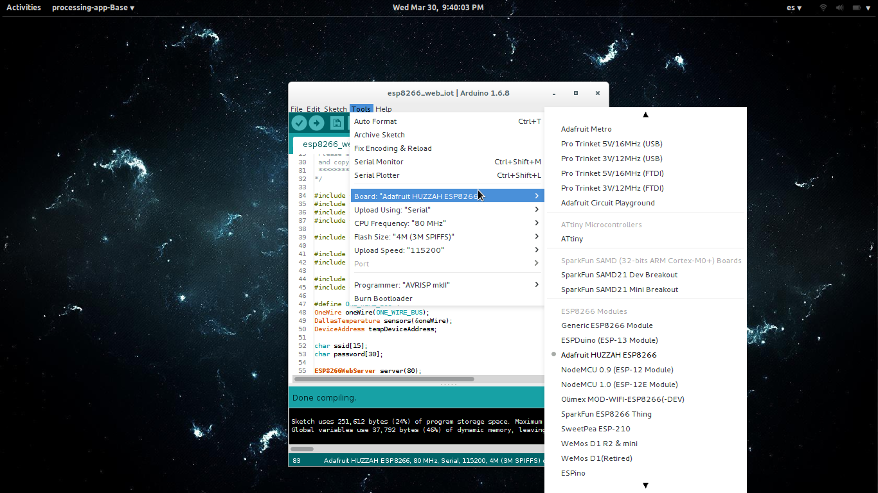The width and height of the screenshot is (878, 493).
Task: Expand the Upload Speed "115200" submenu
Action: click(447, 250)
